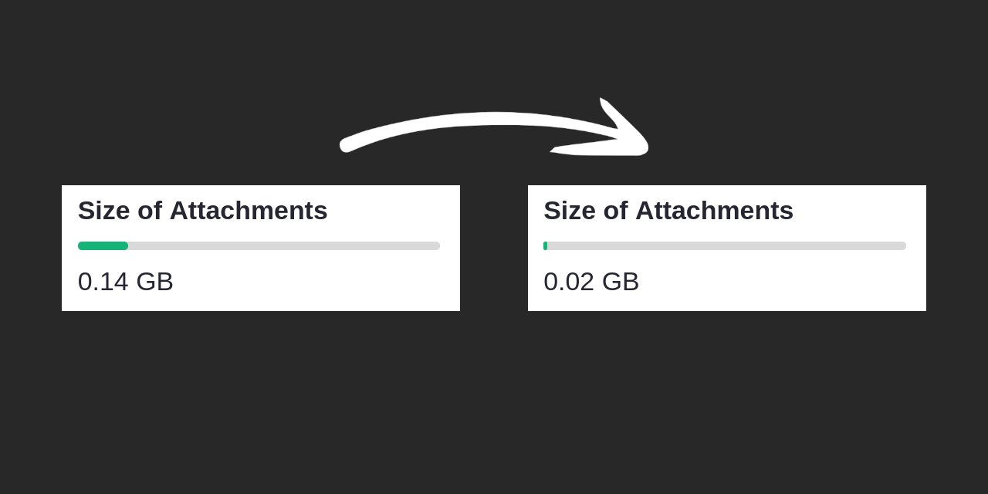Click the word 'Size' in the right card

570,211
